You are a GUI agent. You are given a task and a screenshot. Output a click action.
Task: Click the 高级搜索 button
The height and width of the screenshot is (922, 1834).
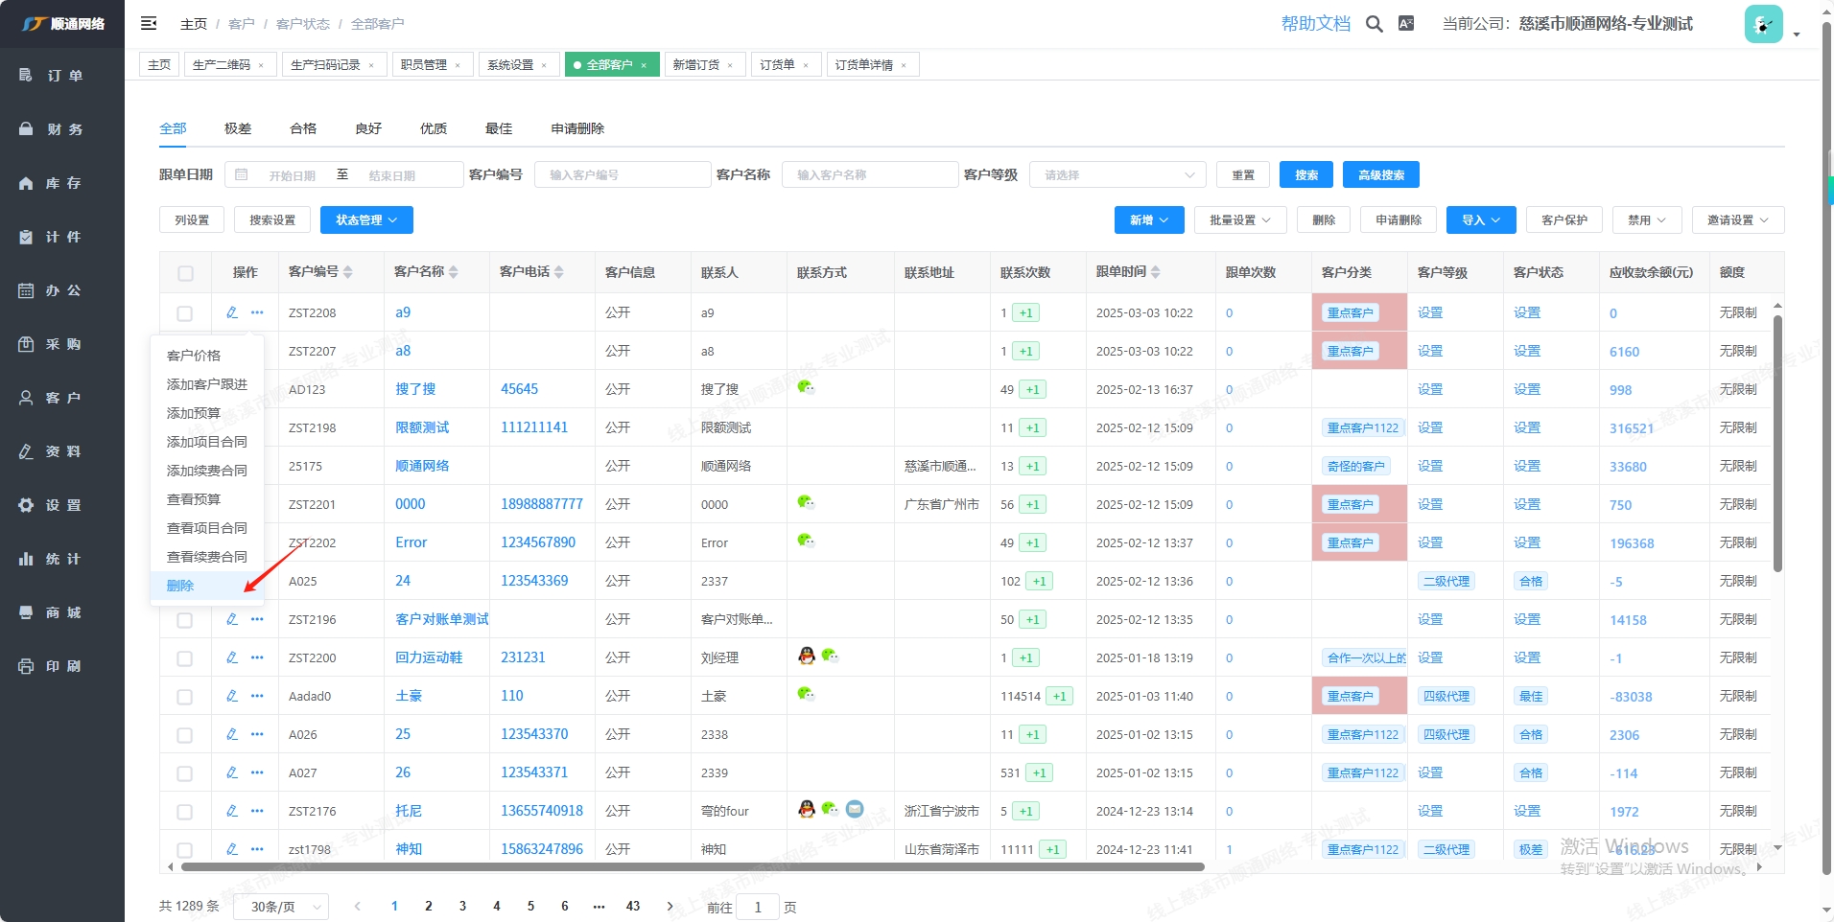[1381, 174]
